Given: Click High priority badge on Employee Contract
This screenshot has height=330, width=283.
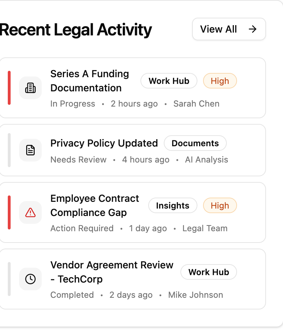Looking at the screenshot, I should pyautogui.click(x=220, y=206).
